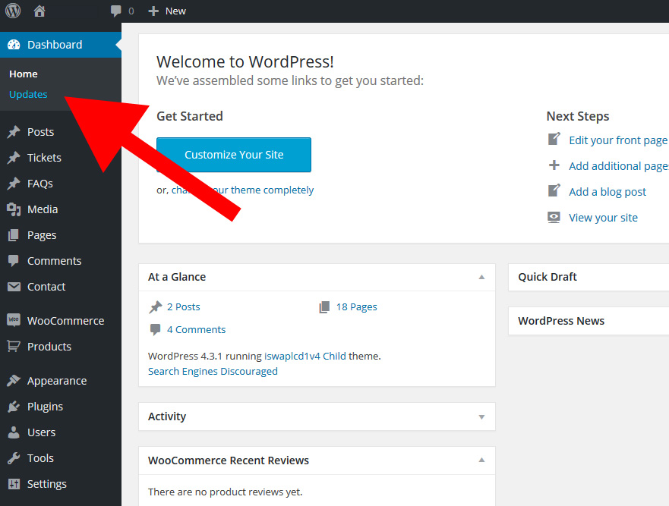
Task: Open the Edit your front page link
Action: click(x=617, y=140)
